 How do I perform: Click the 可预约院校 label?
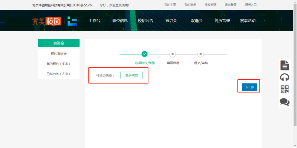point(105,76)
